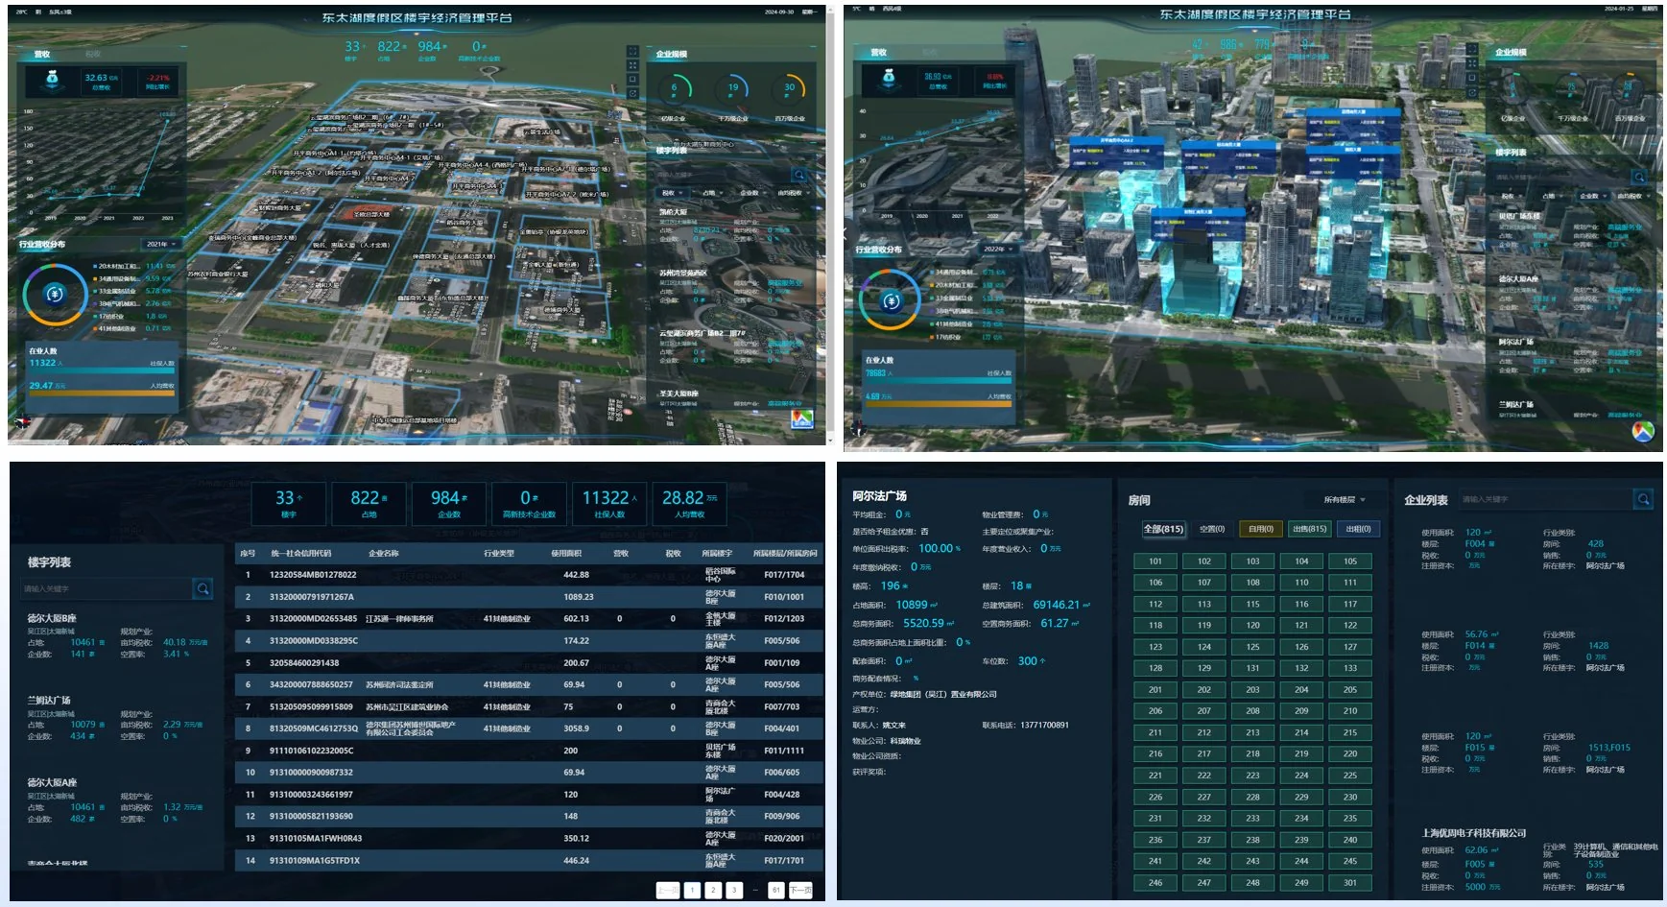Screen dimensions: 1667x907
Task: Click the yen coin donut icon beside 2021年 legend
Action: pyautogui.click(x=55, y=295)
